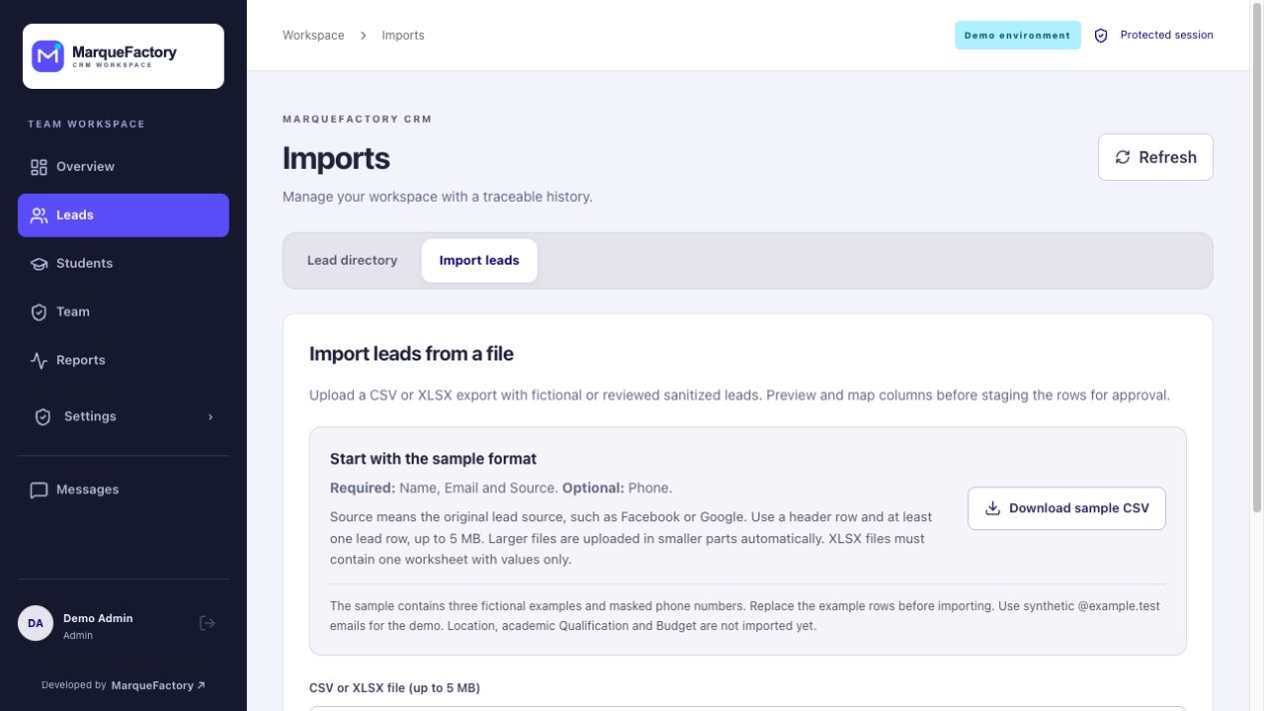
Task: Click the Messages chat bubble icon
Action: pyautogui.click(x=39, y=490)
